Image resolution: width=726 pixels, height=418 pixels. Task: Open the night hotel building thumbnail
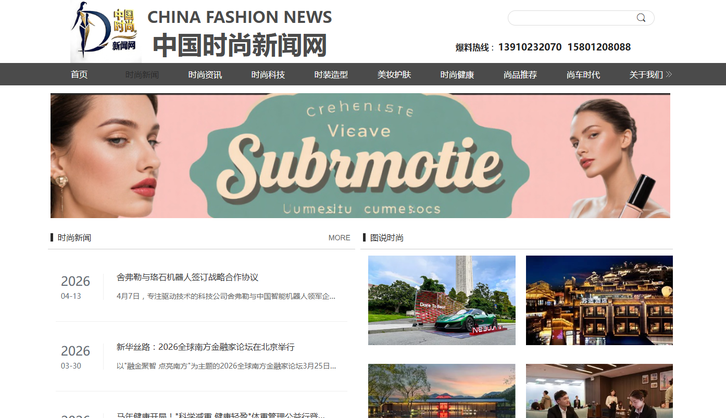pyautogui.click(x=599, y=300)
